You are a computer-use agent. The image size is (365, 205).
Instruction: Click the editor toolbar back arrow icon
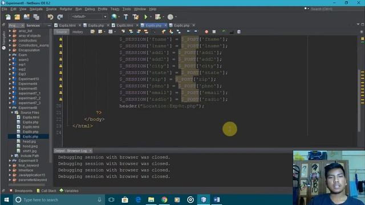coord(188,31)
